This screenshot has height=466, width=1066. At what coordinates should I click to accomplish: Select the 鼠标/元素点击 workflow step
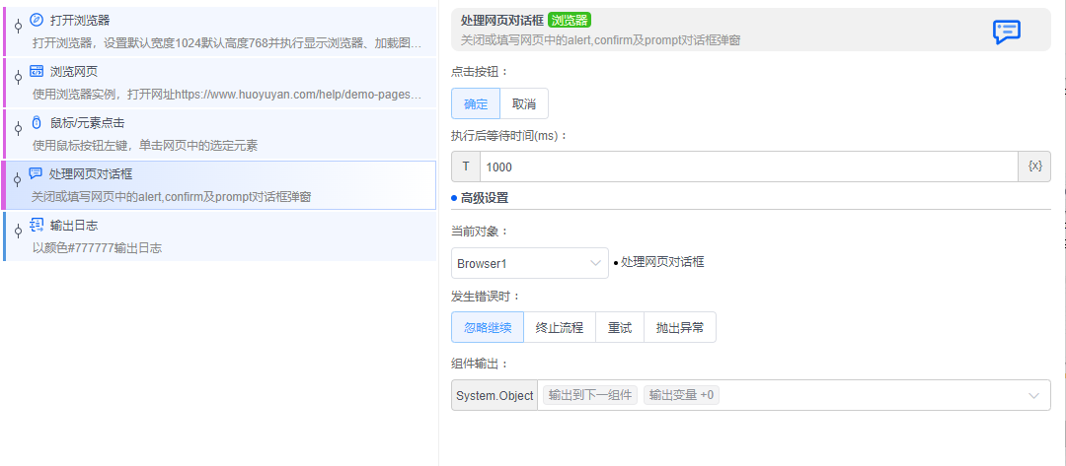coord(219,134)
